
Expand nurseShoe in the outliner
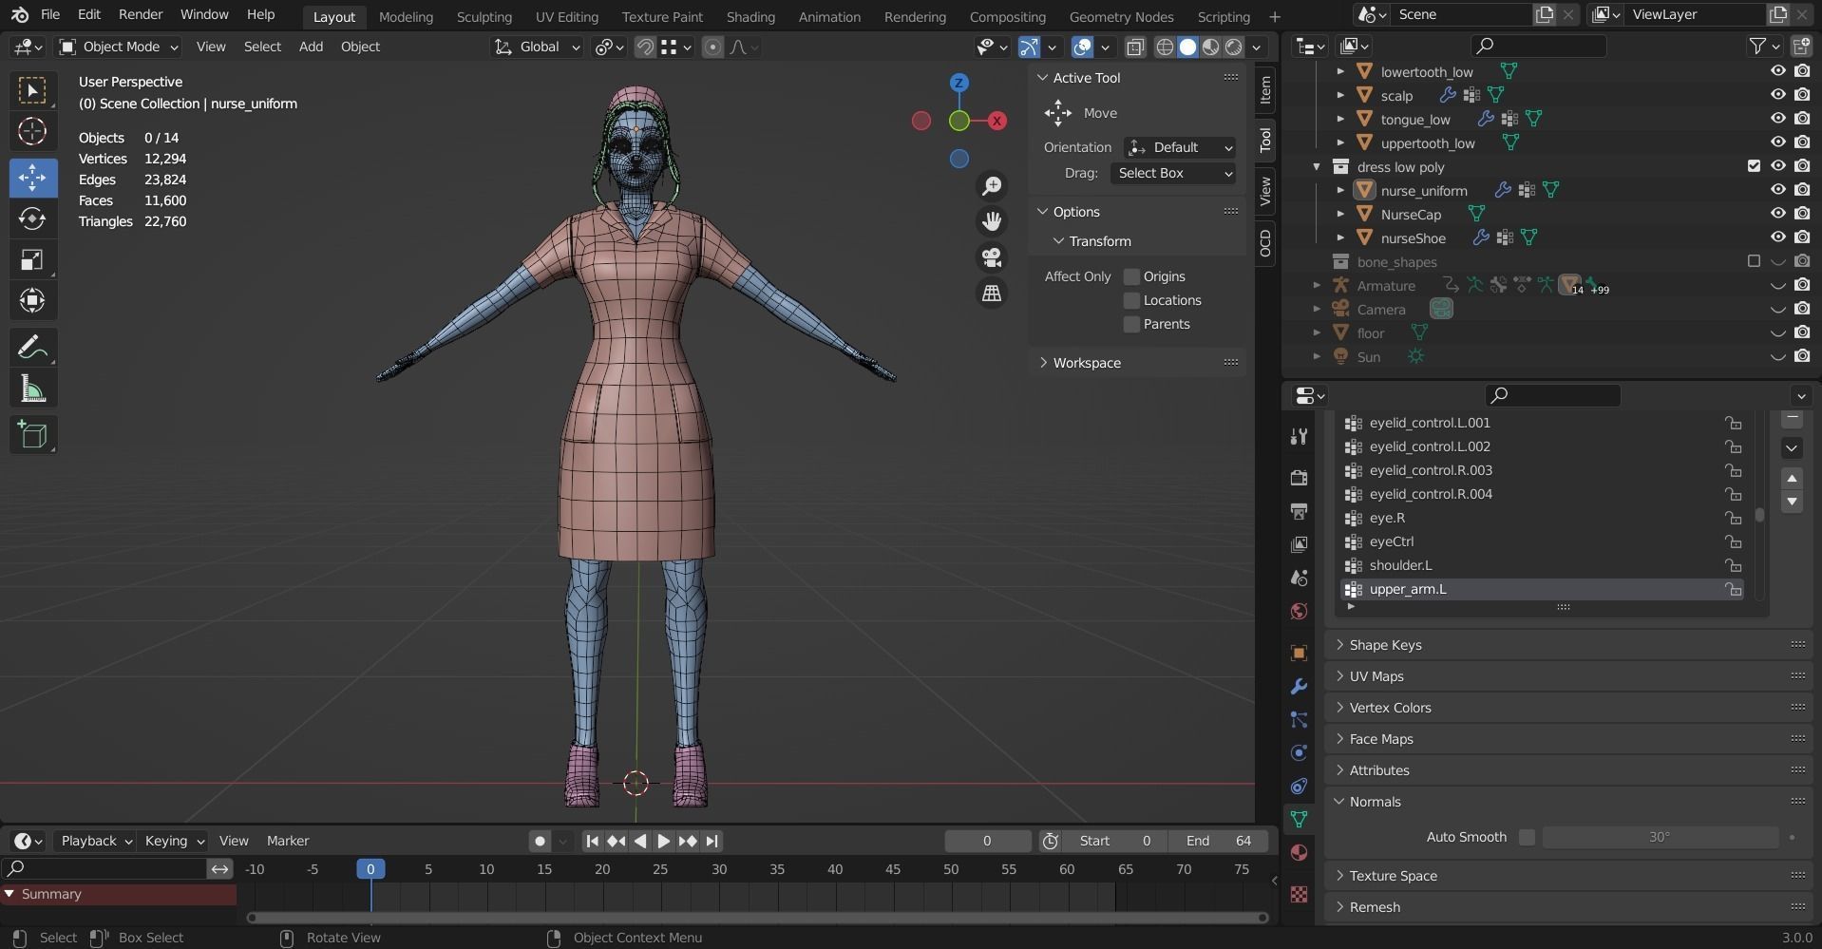[x=1340, y=238]
